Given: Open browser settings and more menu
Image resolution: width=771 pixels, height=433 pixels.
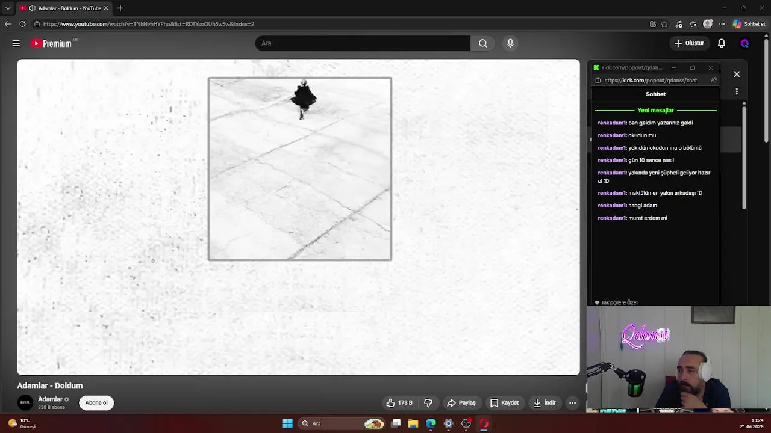Looking at the screenshot, I should click(x=722, y=24).
